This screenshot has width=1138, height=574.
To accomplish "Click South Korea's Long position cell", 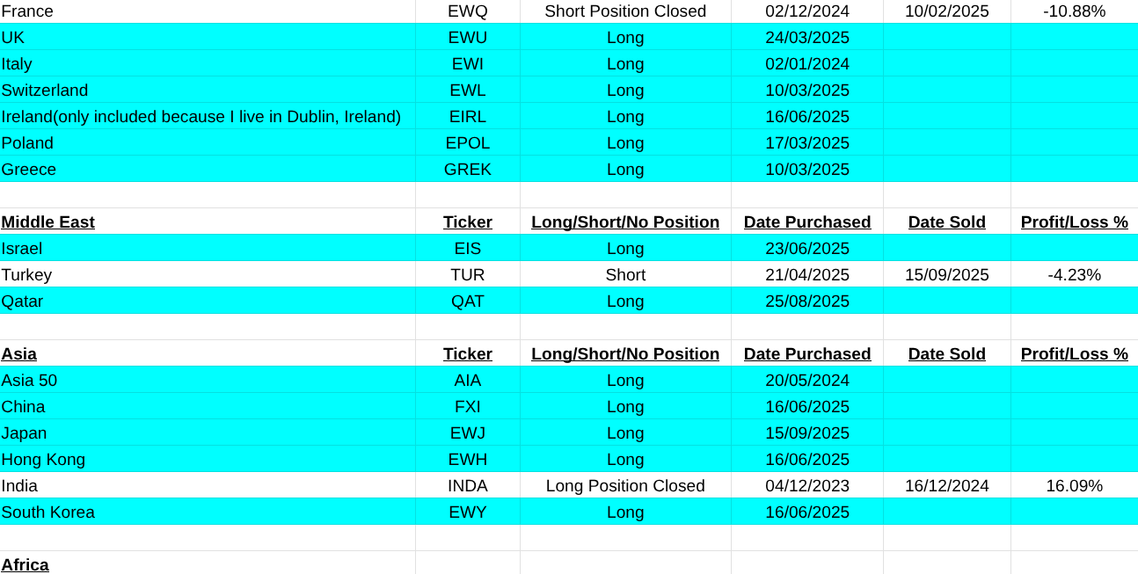I will (625, 512).
